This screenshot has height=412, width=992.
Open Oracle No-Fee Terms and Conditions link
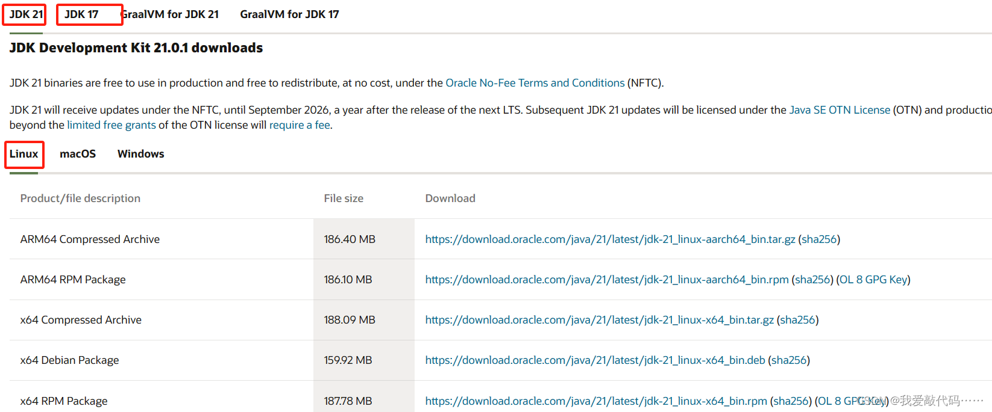pyautogui.click(x=535, y=83)
